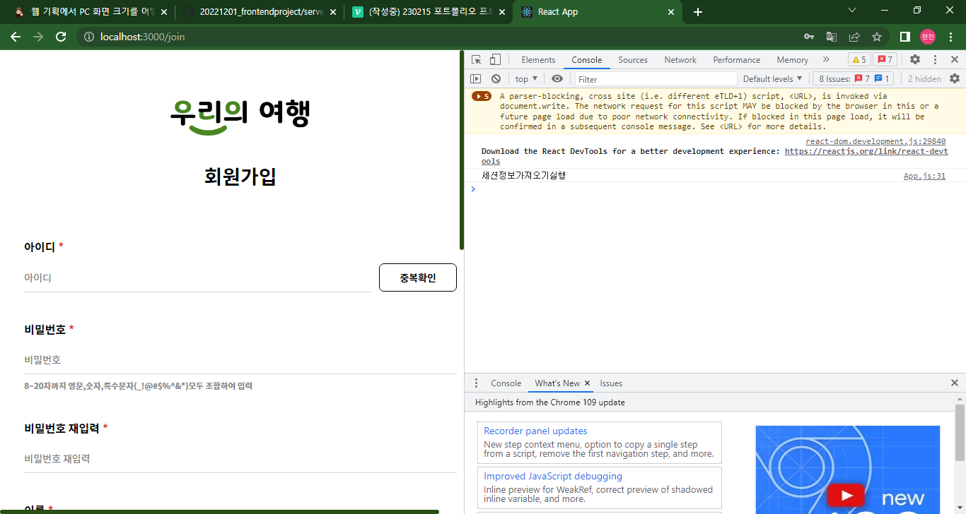Click the drawer vertical scrollbar thumb

click(960, 433)
